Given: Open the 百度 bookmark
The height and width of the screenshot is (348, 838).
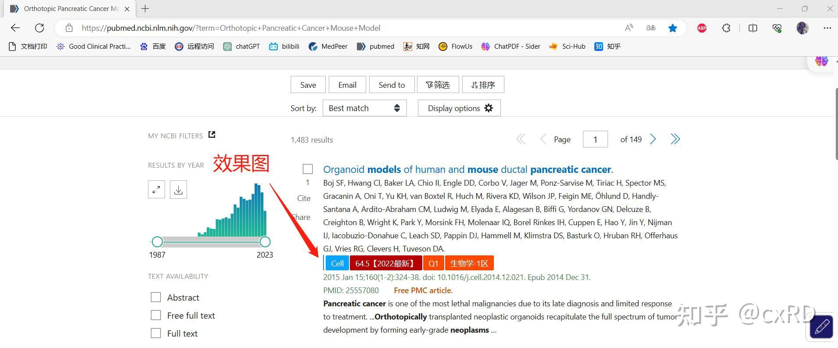Looking at the screenshot, I should point(153,47).
